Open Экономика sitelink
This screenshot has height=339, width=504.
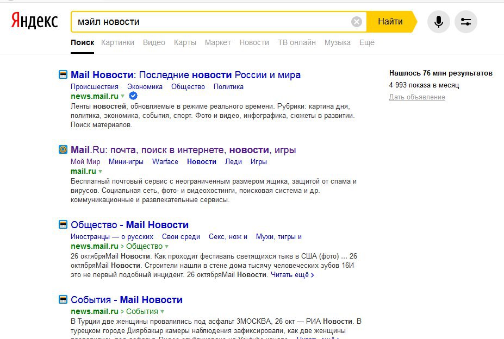tap(145, 87)
